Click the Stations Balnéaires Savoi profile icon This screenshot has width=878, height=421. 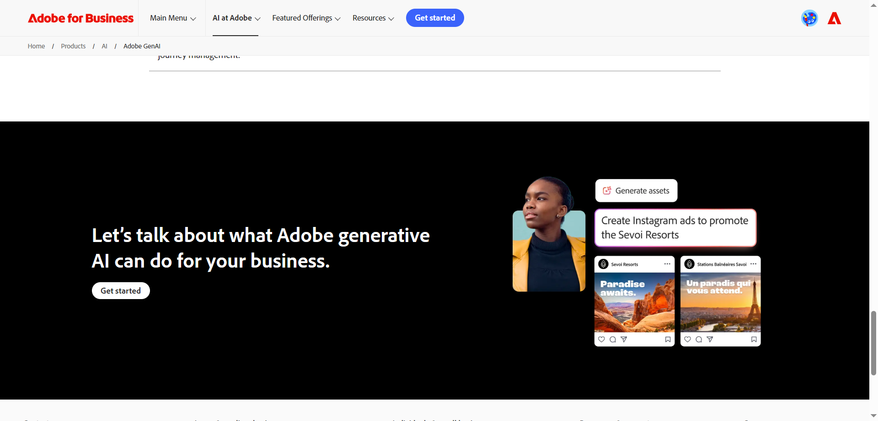(x=690, y=264)
